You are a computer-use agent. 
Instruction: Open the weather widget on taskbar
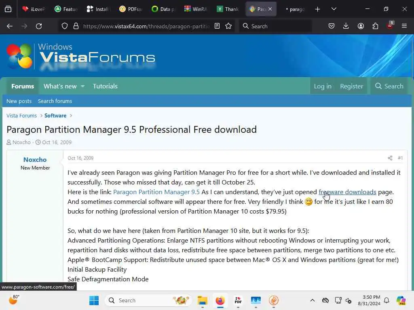[14, 300]
